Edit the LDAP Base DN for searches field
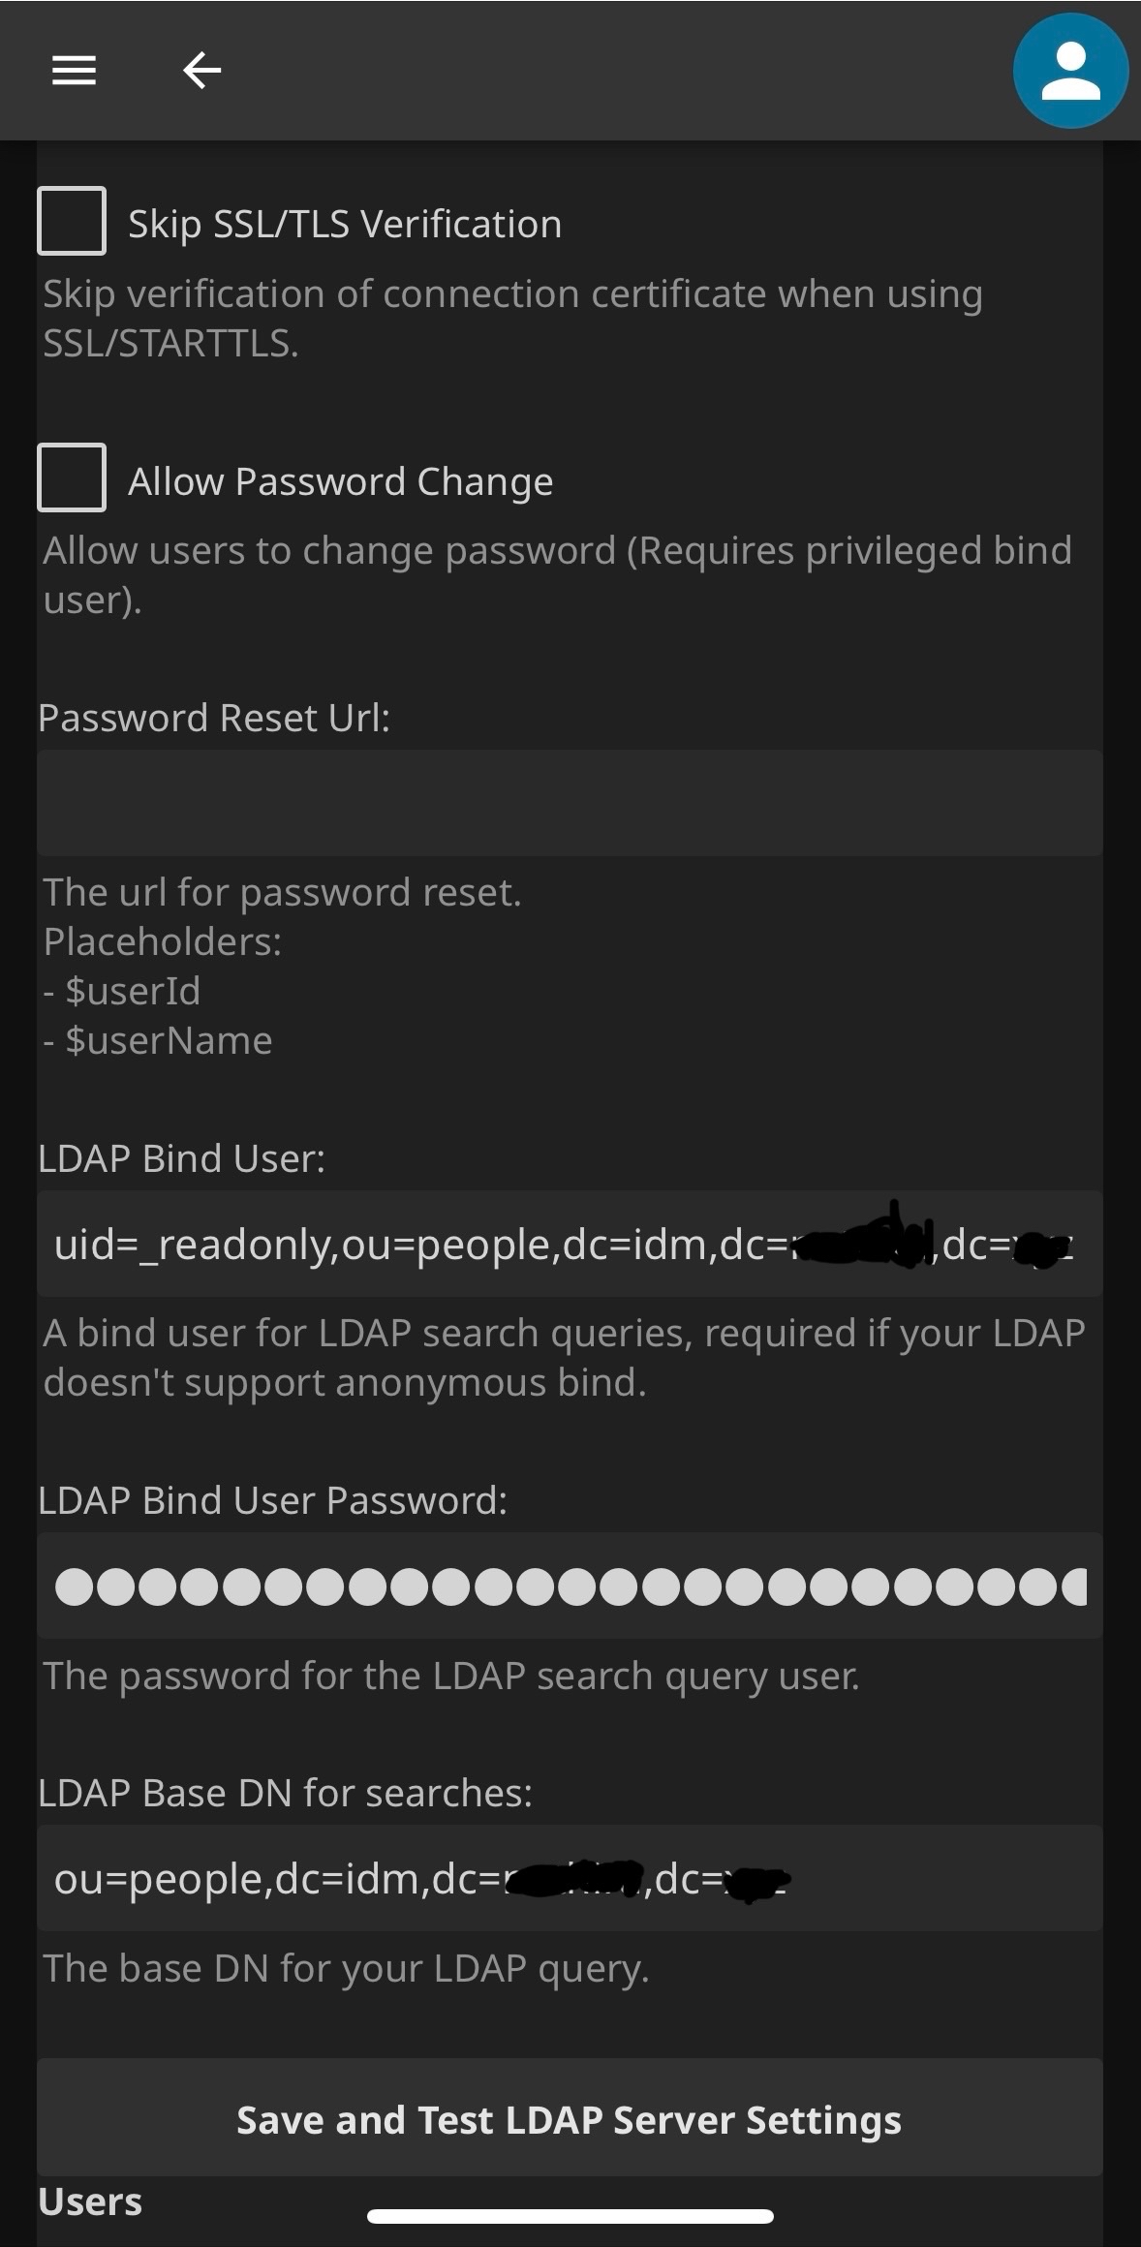1141x2247 pixels. [570, 1879]
